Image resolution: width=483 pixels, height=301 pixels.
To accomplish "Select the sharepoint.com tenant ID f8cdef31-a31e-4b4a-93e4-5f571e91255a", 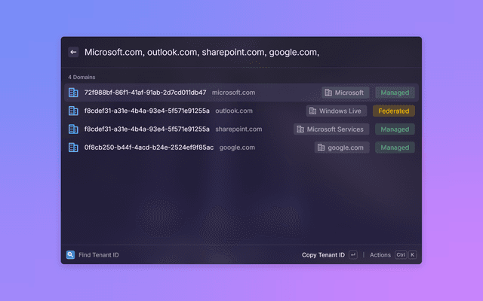I will 147,129.
